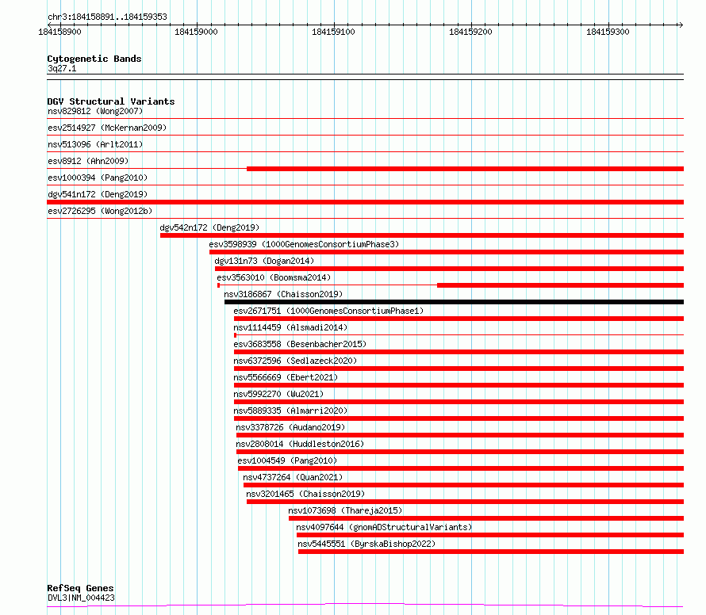This screenshot has width=706, height=615.
Task: Open the esv8912 (Ahn2009) variant entry
Action: pos(88,161)
